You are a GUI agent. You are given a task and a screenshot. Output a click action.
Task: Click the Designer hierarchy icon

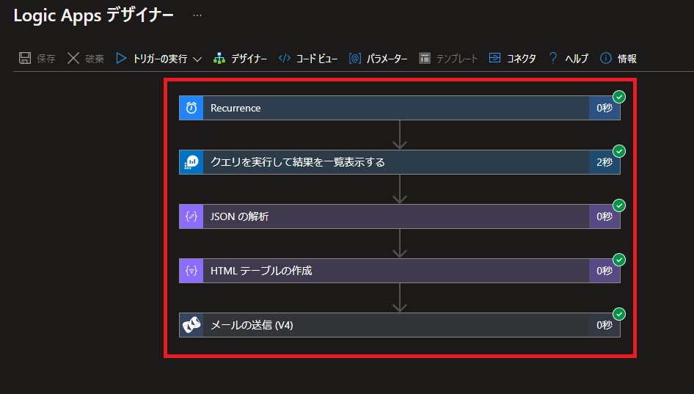pos(219,58)
